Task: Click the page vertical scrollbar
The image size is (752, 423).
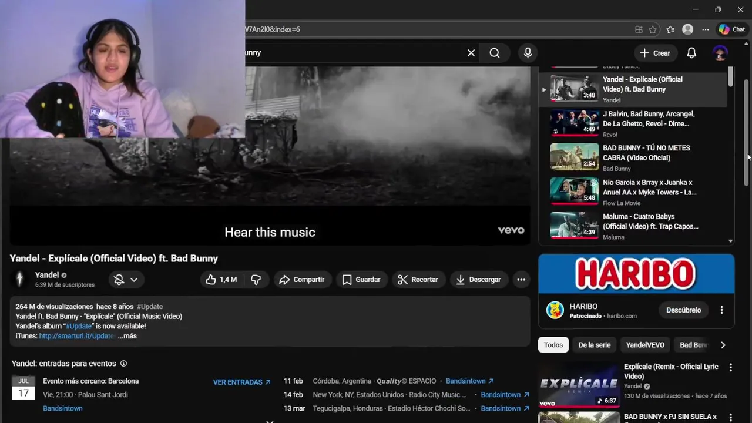Action: point(747,133)
